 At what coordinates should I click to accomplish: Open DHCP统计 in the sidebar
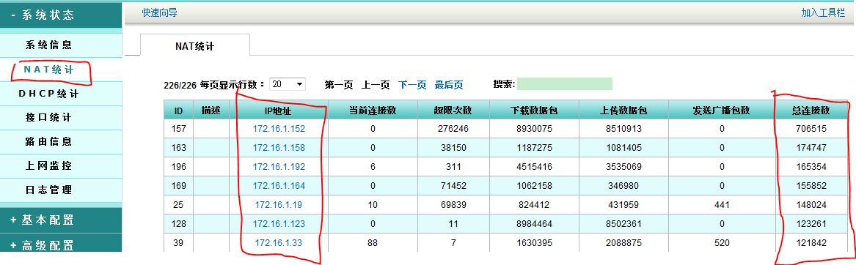pos(48,94)
